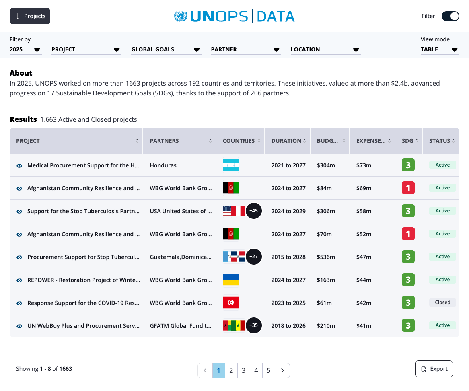Sort by the DURATION column header
This screenshot has width=469, height=391.
pyautogui.click(x=288, y=141)
